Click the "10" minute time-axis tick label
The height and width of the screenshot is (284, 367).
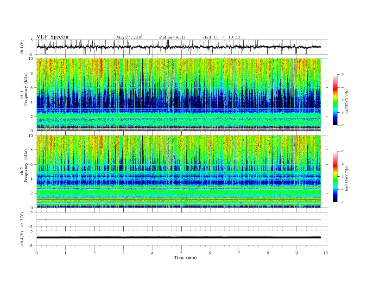pyautogui.click(x=326, y=253)
